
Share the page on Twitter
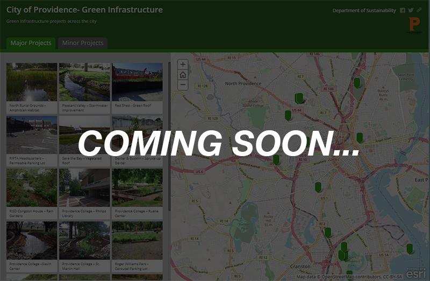click(411, 10)
